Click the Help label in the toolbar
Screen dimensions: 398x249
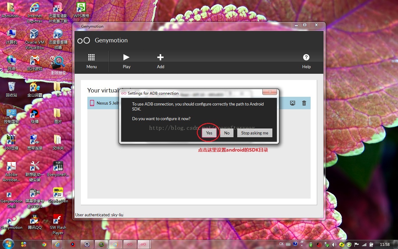pos(306,67)
